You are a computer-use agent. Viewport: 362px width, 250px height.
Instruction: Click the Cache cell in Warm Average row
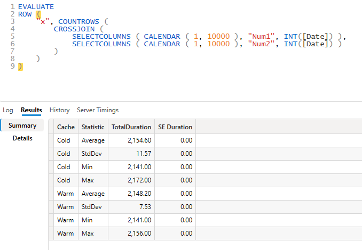66,194
